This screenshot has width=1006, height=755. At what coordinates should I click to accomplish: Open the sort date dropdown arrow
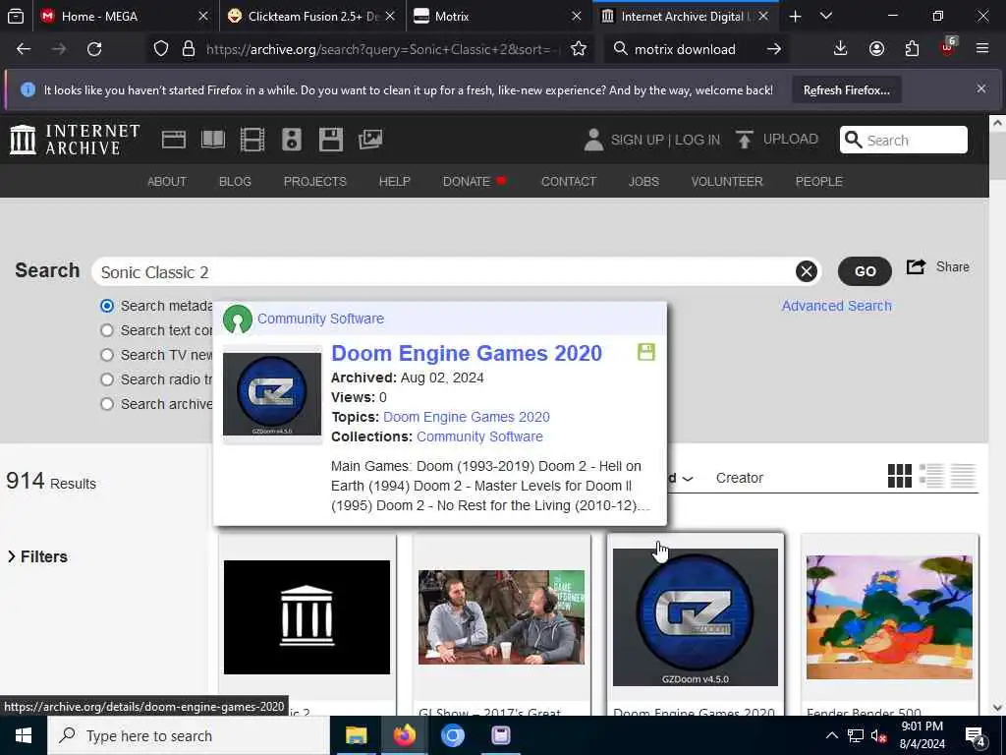point(688,479)
